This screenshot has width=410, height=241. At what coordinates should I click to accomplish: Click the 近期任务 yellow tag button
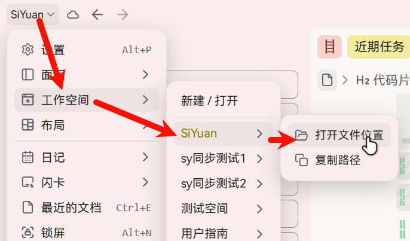tap(379, 47)
